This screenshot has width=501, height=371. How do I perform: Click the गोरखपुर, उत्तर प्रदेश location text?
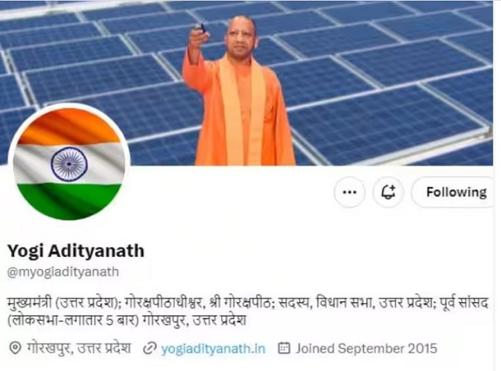(79, 348)
